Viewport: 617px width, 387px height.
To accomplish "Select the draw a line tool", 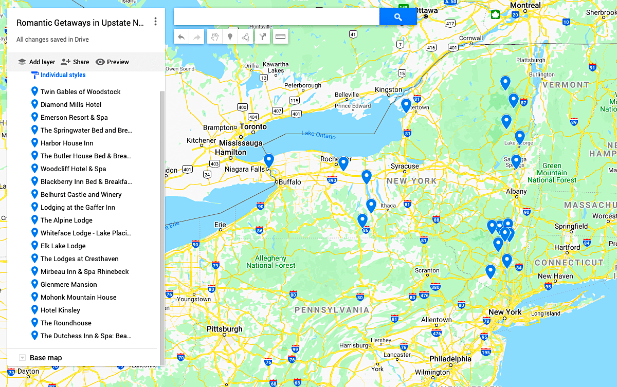I will pyautogui.click(x=246, y=37).
